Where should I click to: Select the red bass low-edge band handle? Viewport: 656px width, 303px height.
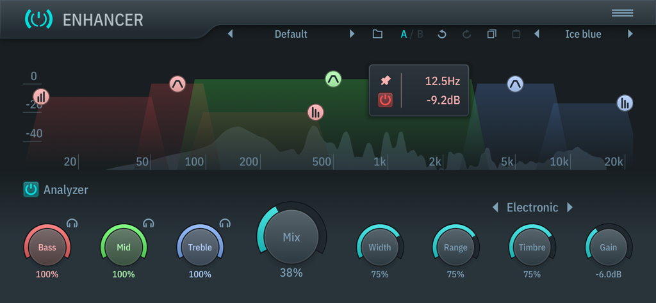coord(41,97)
